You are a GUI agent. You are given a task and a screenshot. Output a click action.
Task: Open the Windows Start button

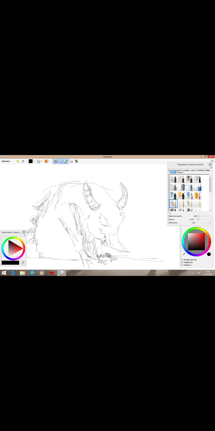pos(4,273)
